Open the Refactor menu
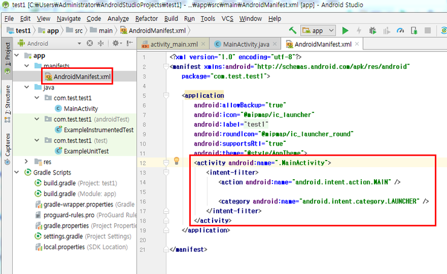447x274 pixels. coord(146,19)
